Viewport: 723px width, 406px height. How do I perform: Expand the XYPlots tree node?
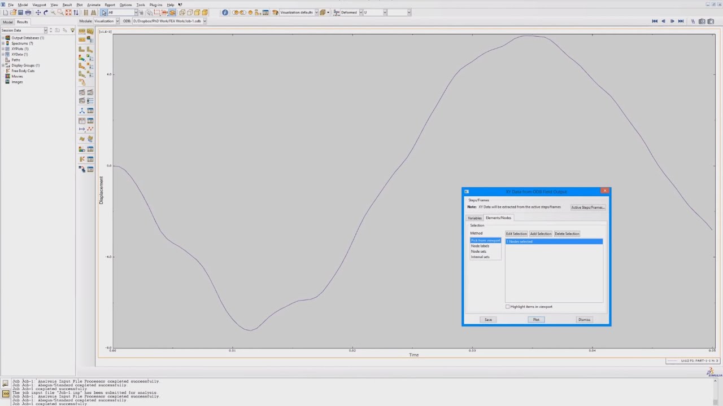pos(3,49)
